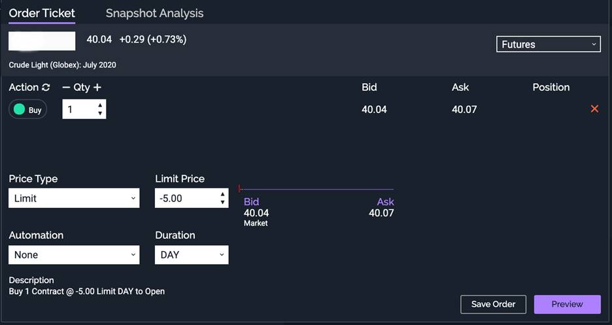Click the Save Order button
The image size is (612, 325).
pos(494,304)
